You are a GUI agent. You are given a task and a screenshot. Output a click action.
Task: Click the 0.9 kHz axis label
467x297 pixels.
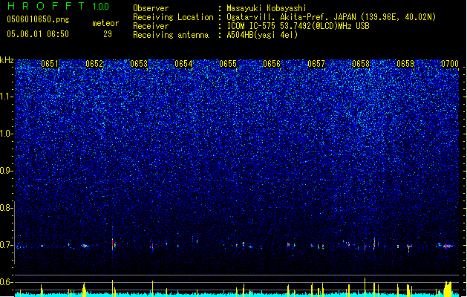click(6, 171)
